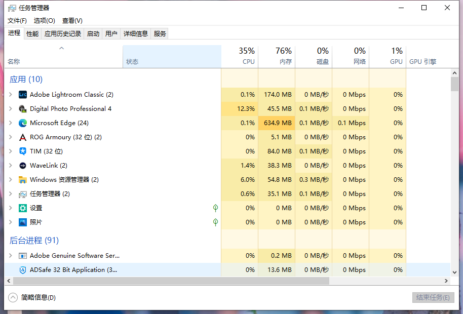
Task: Click the 任务管理器 process row icon
Action: tap(23, 194)
